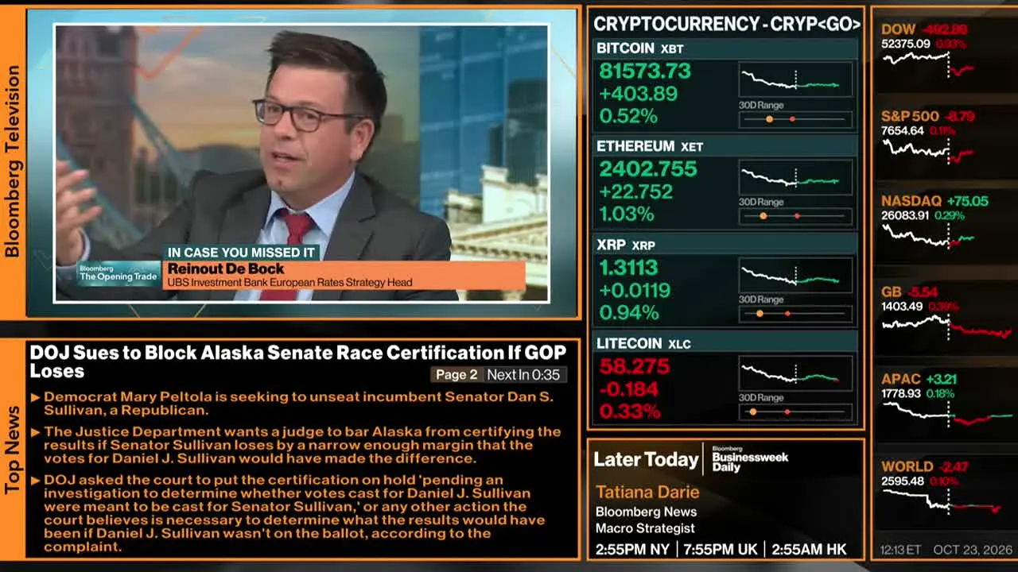Click the Ethereum price 2402.755
1018x572 pixels.
click(648, 169)
